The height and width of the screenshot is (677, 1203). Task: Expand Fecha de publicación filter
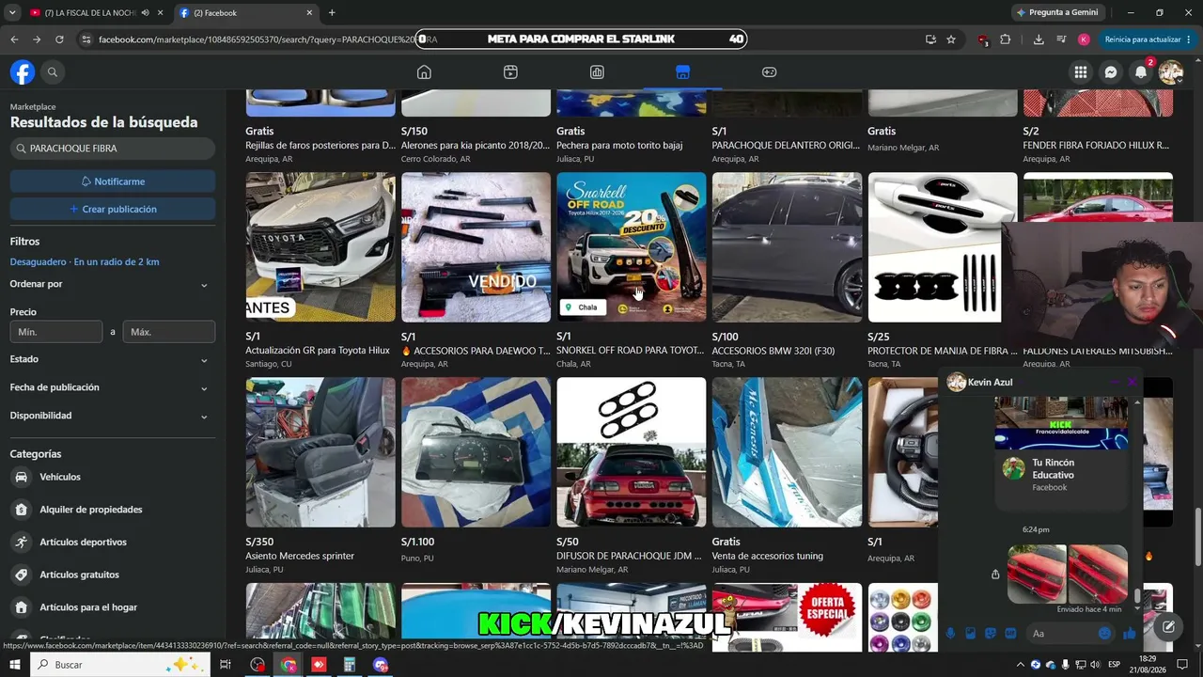113,387
